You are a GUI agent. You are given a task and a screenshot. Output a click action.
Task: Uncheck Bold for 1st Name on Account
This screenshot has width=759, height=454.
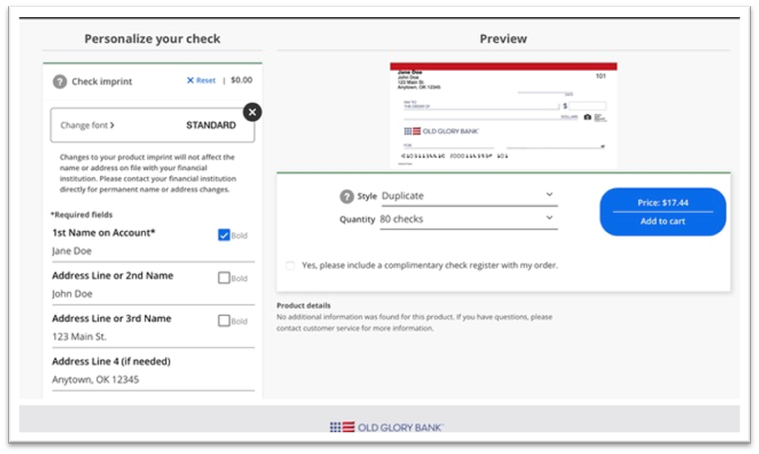tap(223, 234)
